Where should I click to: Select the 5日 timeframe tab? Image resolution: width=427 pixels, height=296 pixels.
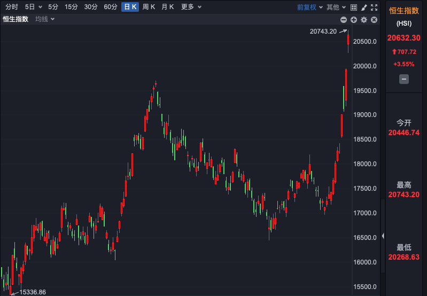(x=30, y=7)
